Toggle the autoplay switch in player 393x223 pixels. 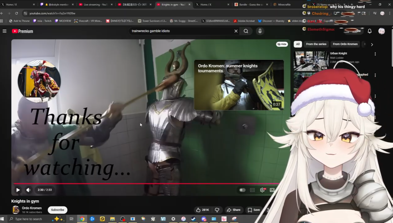pos(242,190)
